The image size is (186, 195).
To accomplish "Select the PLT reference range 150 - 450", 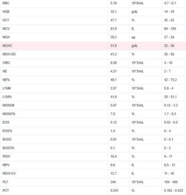I will click(171, 182).
